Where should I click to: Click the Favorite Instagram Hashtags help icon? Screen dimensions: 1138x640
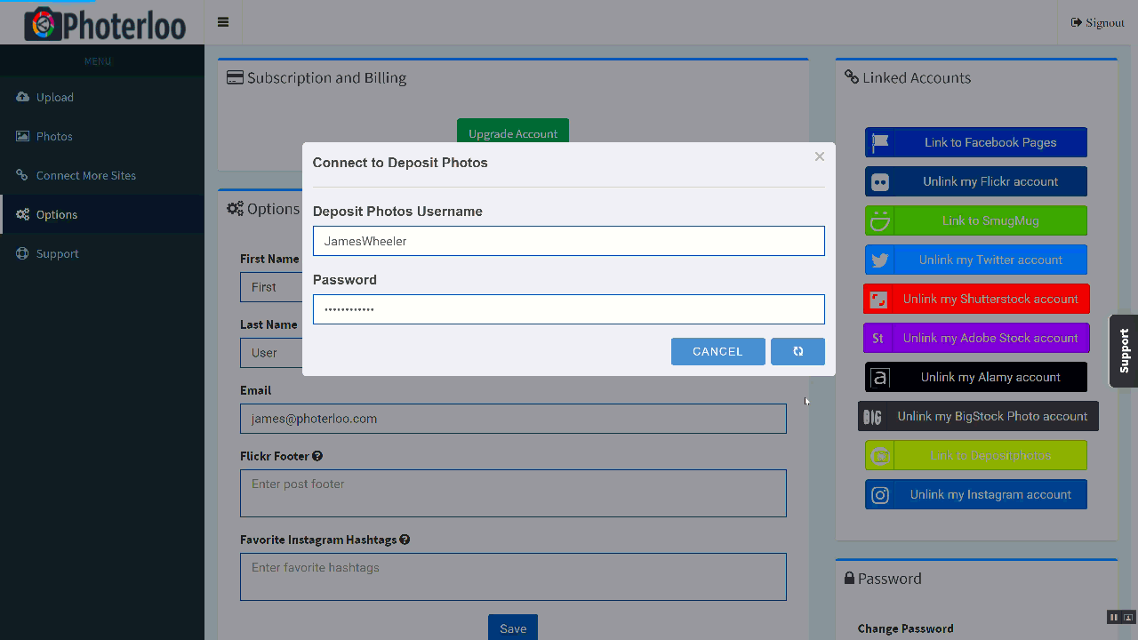(x=405, y=540)
